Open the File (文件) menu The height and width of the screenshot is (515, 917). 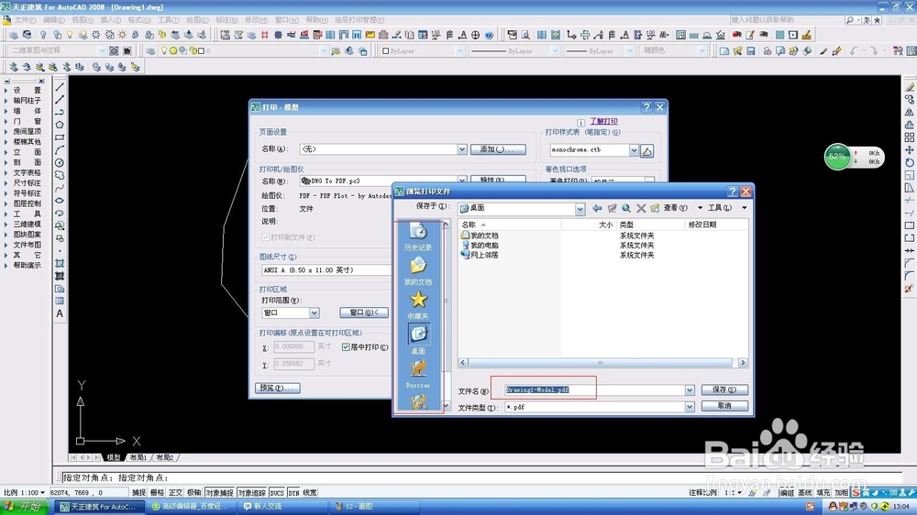click(x=25, y=20)
